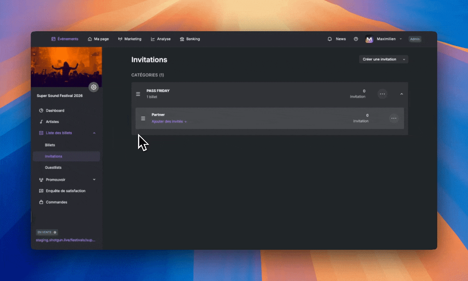Open the Maximilien account dropdown arrow
The image size is (468, 281).
click(401, 39)
